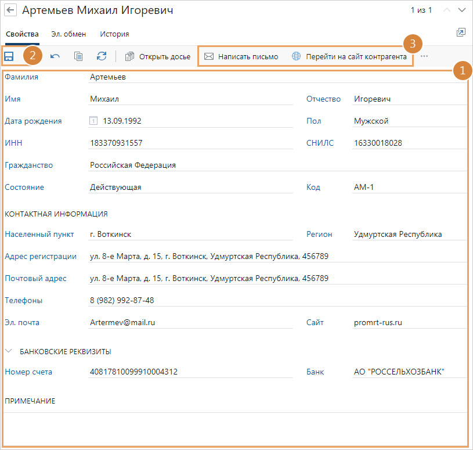Save the record with the floppy disk icon
Viewport: 473px width, 450px height.
[x=9, y=56]
